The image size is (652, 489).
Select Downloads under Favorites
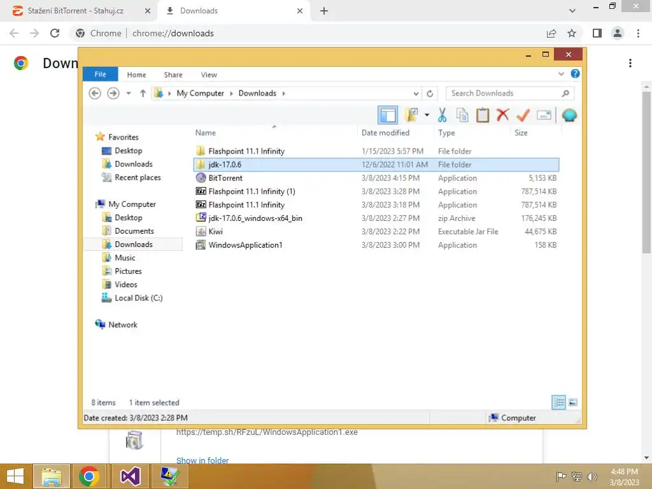pos(134,164)
